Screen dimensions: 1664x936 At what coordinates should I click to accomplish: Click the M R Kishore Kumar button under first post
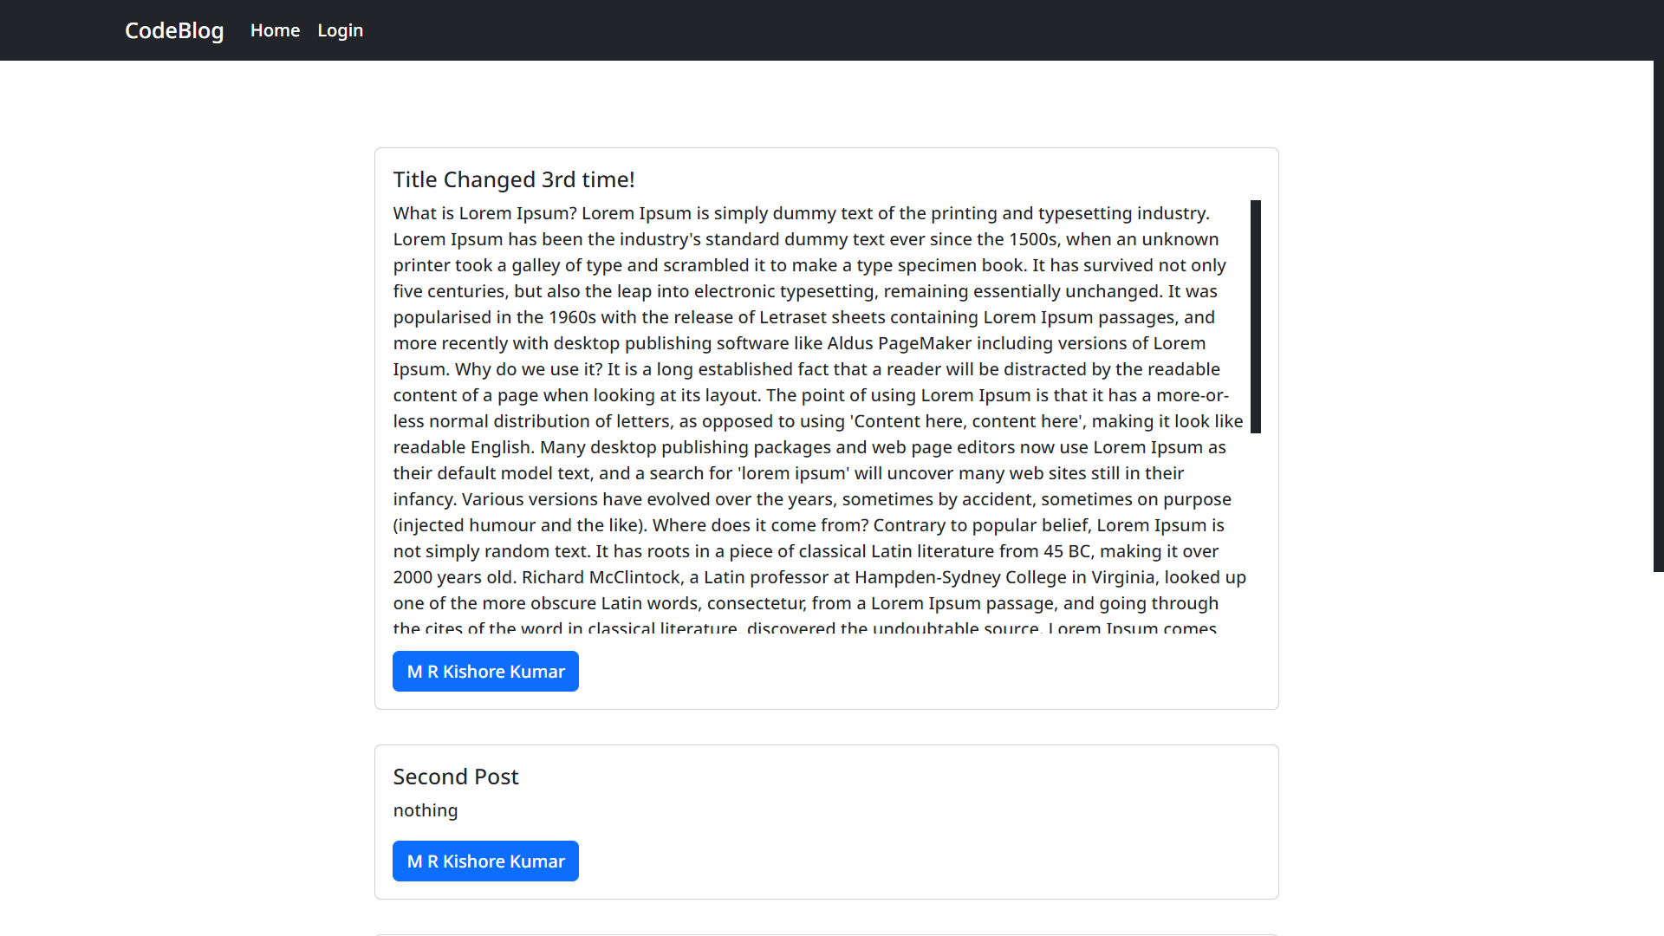tap(485, 672)
